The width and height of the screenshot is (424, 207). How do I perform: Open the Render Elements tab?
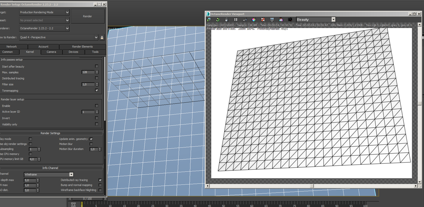82,47
